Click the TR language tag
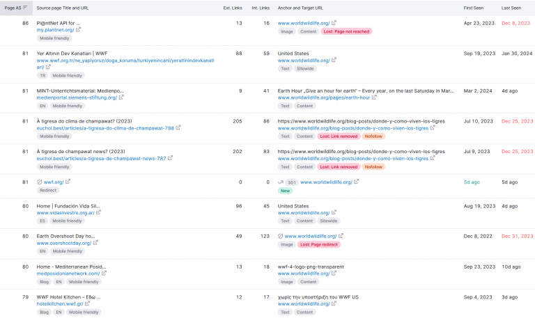This screenshot has width=535, height=318. coord(42,76)
